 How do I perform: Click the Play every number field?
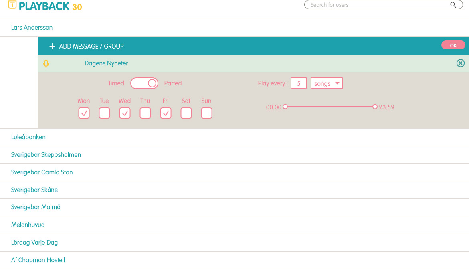[x=299, y=83]
